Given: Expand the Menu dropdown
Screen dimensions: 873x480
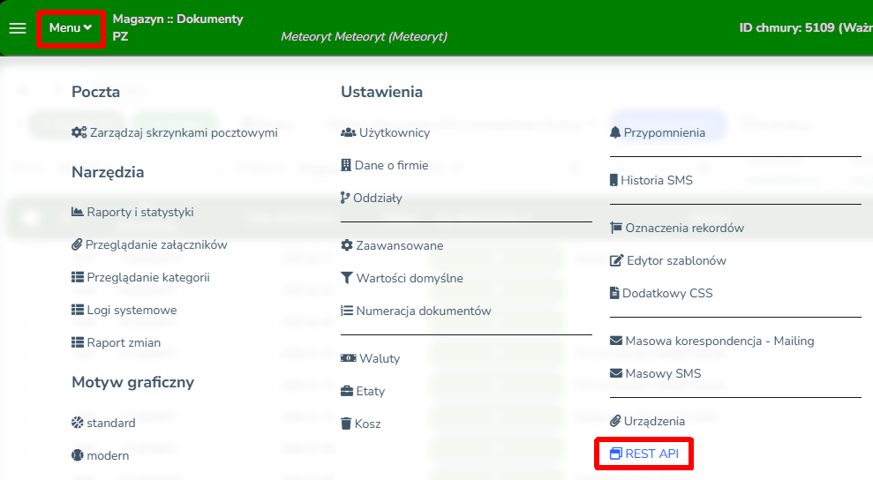Looking at the screenshot, I should pos(71,28).
